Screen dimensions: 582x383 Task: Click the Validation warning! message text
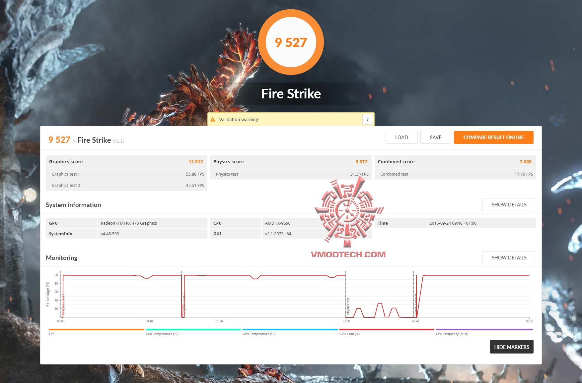click(x=239, y=119)
